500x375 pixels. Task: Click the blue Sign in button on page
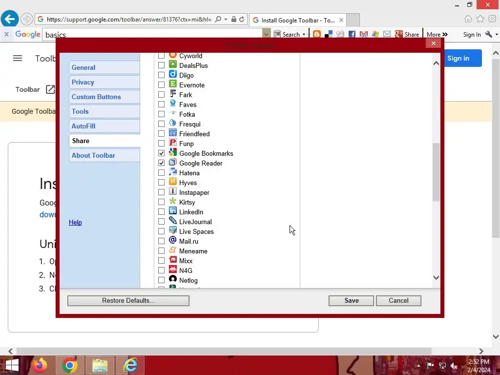tap(462, 58)
